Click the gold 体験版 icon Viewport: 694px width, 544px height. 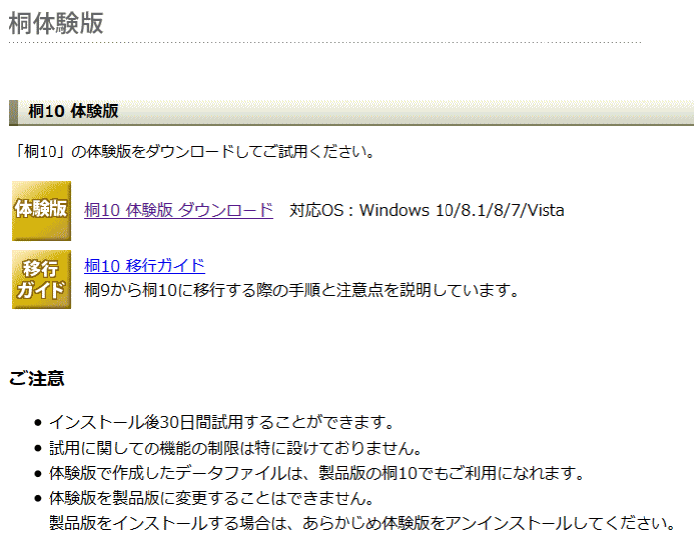42,211
